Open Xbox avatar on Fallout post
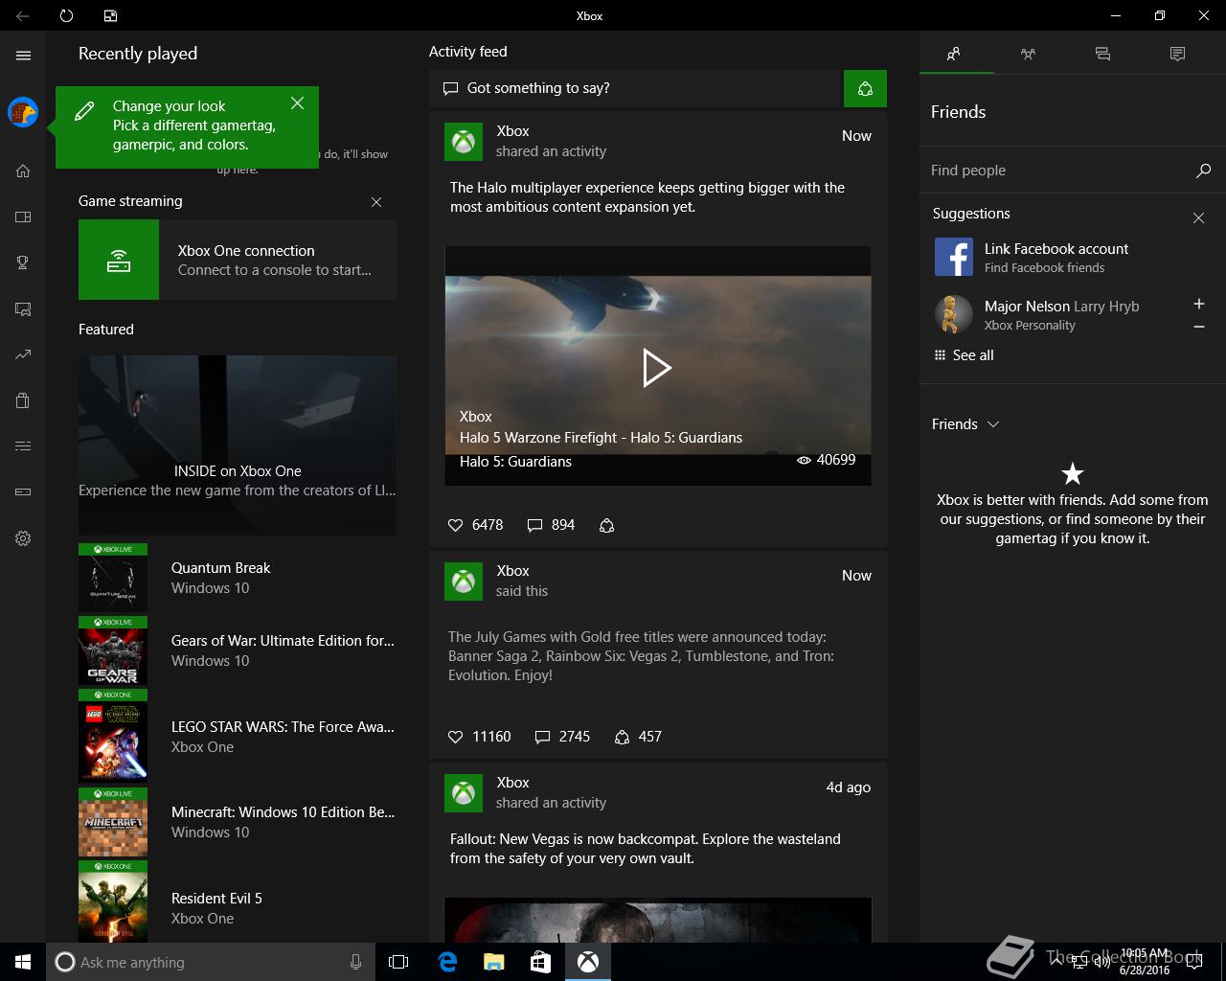 pyautogui.click(x=464, y=793)
